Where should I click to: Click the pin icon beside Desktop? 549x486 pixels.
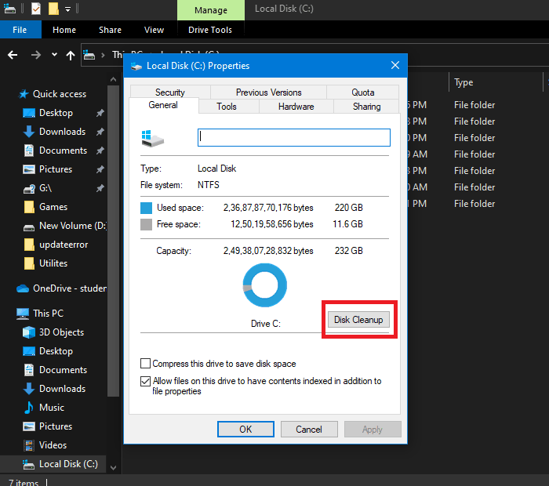100,113
